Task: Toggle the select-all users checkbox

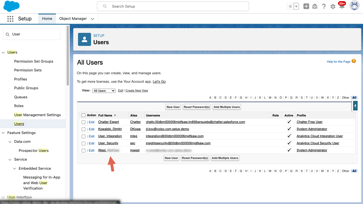Action: coord(83,115)
